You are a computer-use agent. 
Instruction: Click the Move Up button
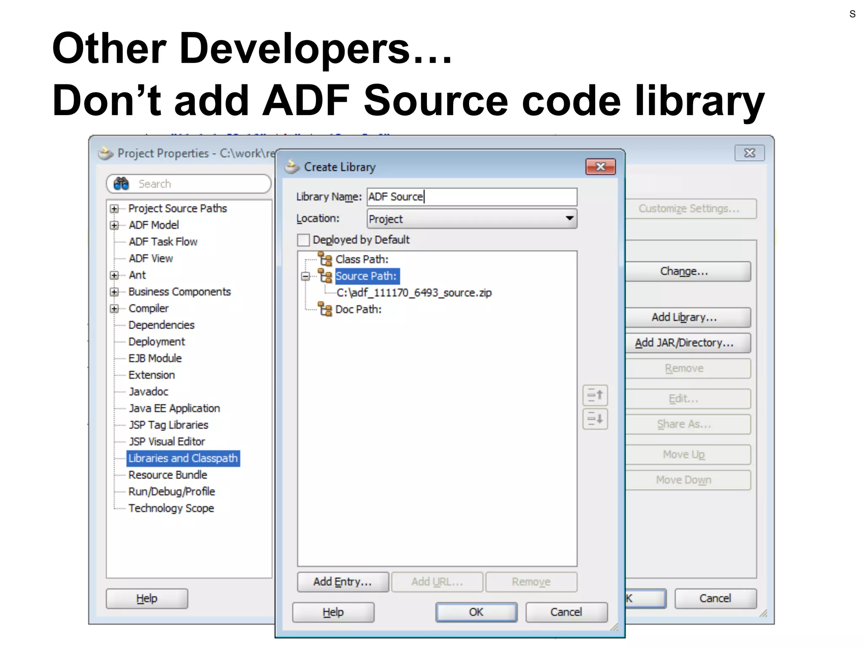(x=688, y=454)
